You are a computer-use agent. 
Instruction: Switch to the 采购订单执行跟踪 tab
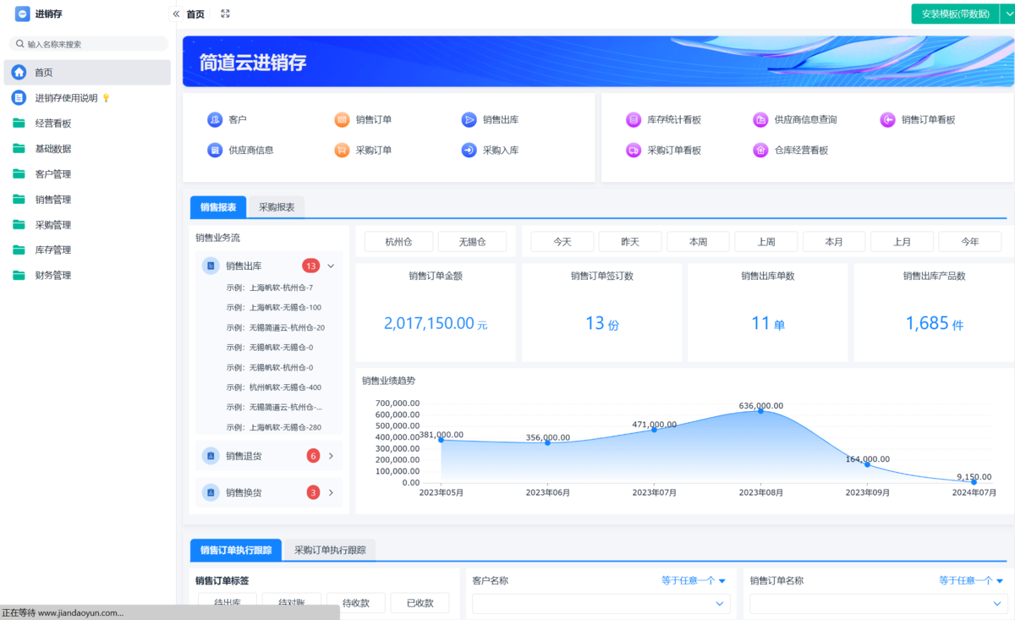pos(330,550)
